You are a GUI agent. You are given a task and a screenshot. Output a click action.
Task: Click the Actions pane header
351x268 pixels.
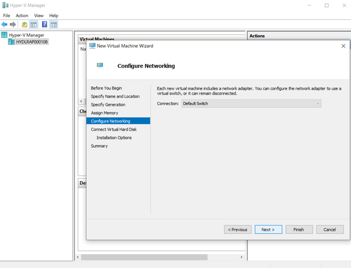(x=299, y=35)
